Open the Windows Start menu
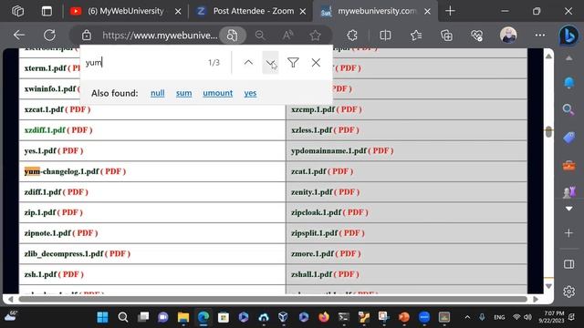Screen dimensions: 584x328 point(102,317)
